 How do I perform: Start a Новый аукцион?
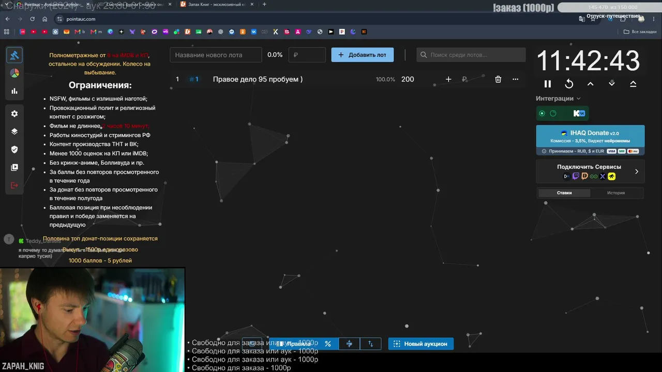point(421,344)
